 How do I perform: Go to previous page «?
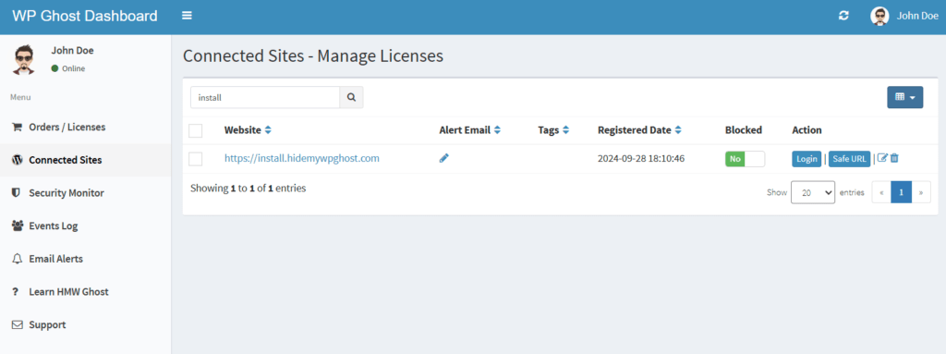point(881,192)
